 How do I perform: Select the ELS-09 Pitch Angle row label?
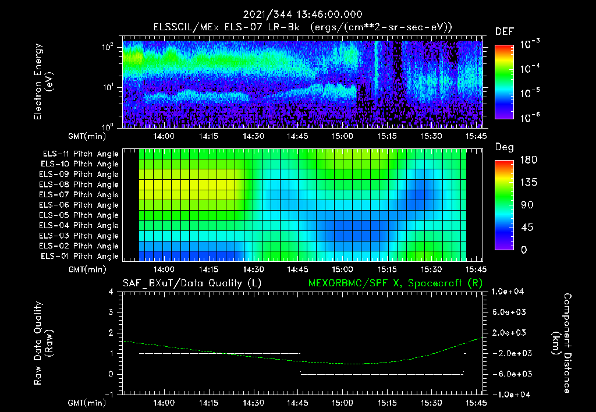click(79, 175)
